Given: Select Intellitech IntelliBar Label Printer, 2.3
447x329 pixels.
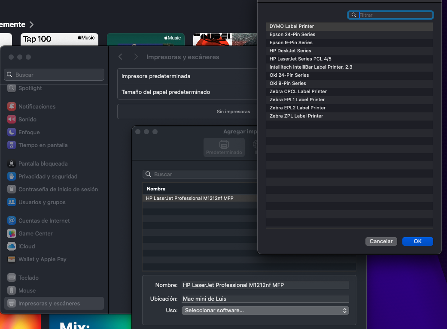Looking at the screenshot, I should click(349, 67).
